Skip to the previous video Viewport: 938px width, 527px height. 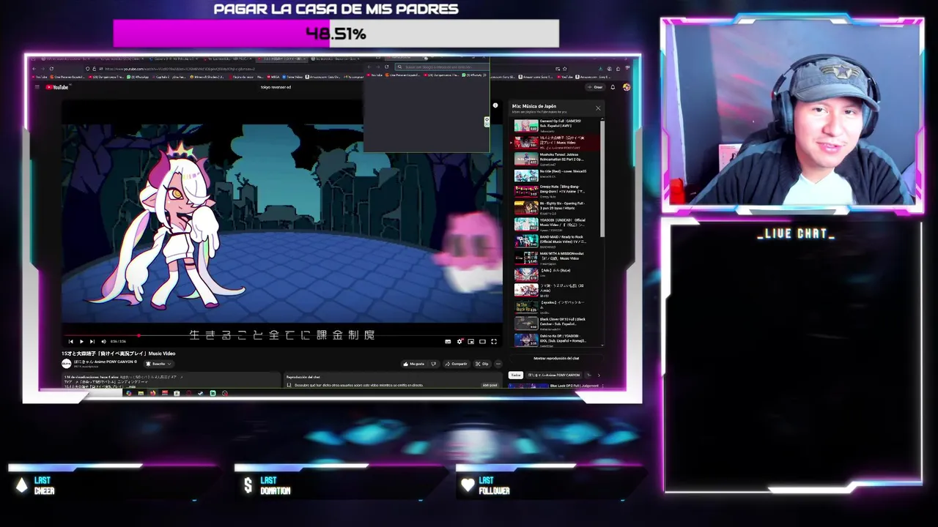click(x=70, y=342)
